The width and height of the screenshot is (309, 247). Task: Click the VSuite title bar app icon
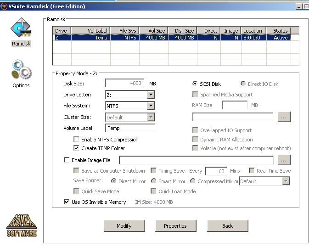coord(4,6)
